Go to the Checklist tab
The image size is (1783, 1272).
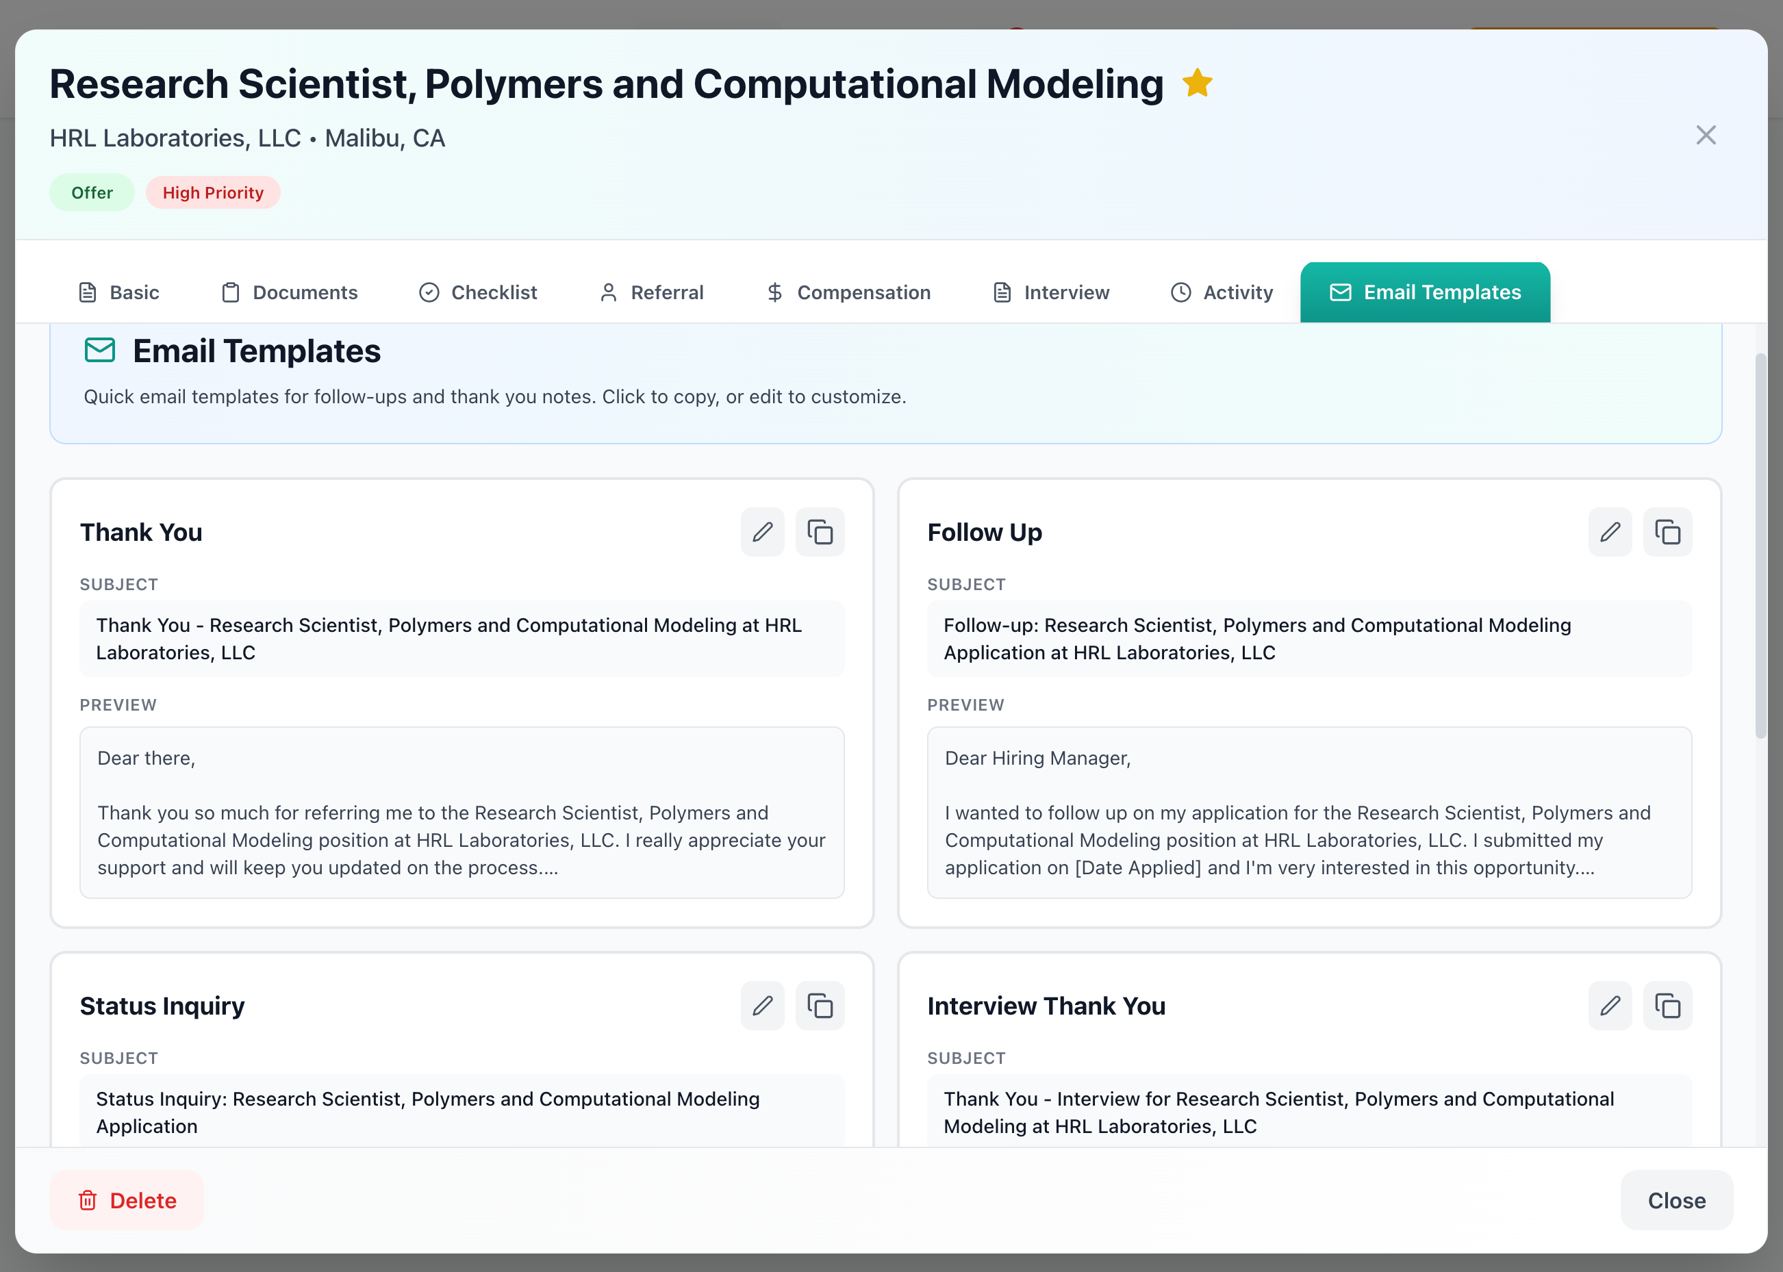point(478,292)
